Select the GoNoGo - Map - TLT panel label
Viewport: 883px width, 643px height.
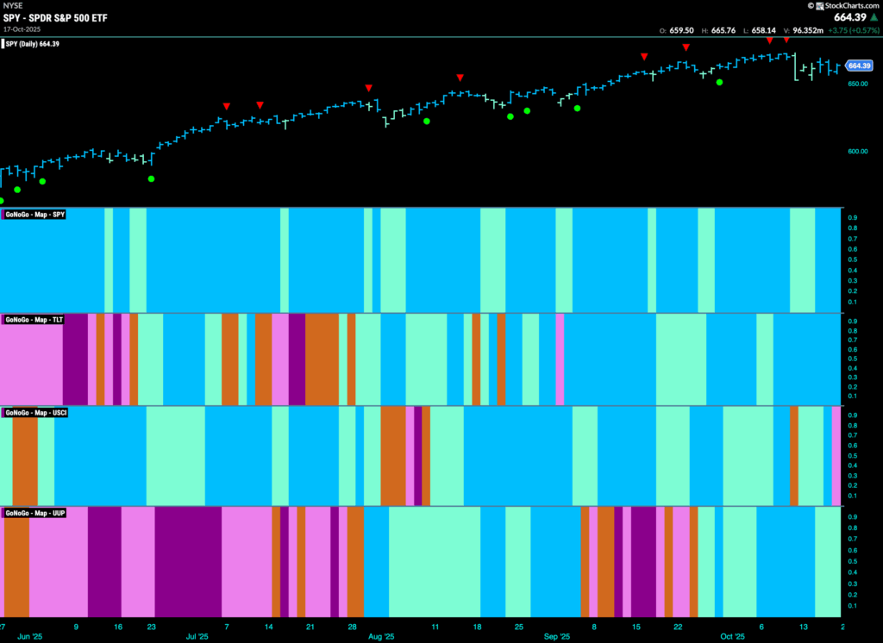pyautogui.click(x=34, y=320)
